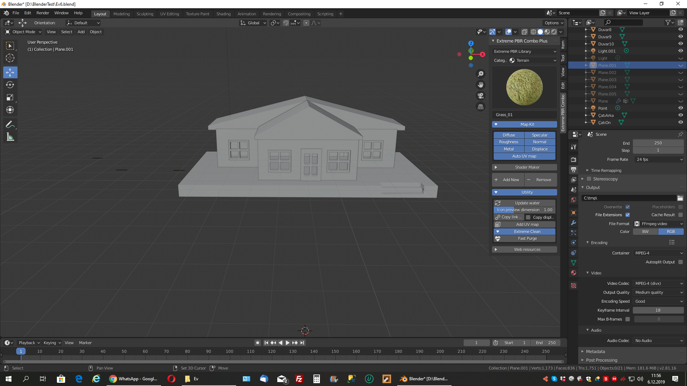Select the Scale tool in the toolbar
Image resolution: width=687 pixels, height=386 pixels.
point(10,97)
